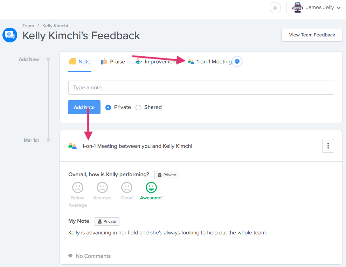Click the Type a note input field
This screenshot has height=267, width=346.
tap(201, 88)
